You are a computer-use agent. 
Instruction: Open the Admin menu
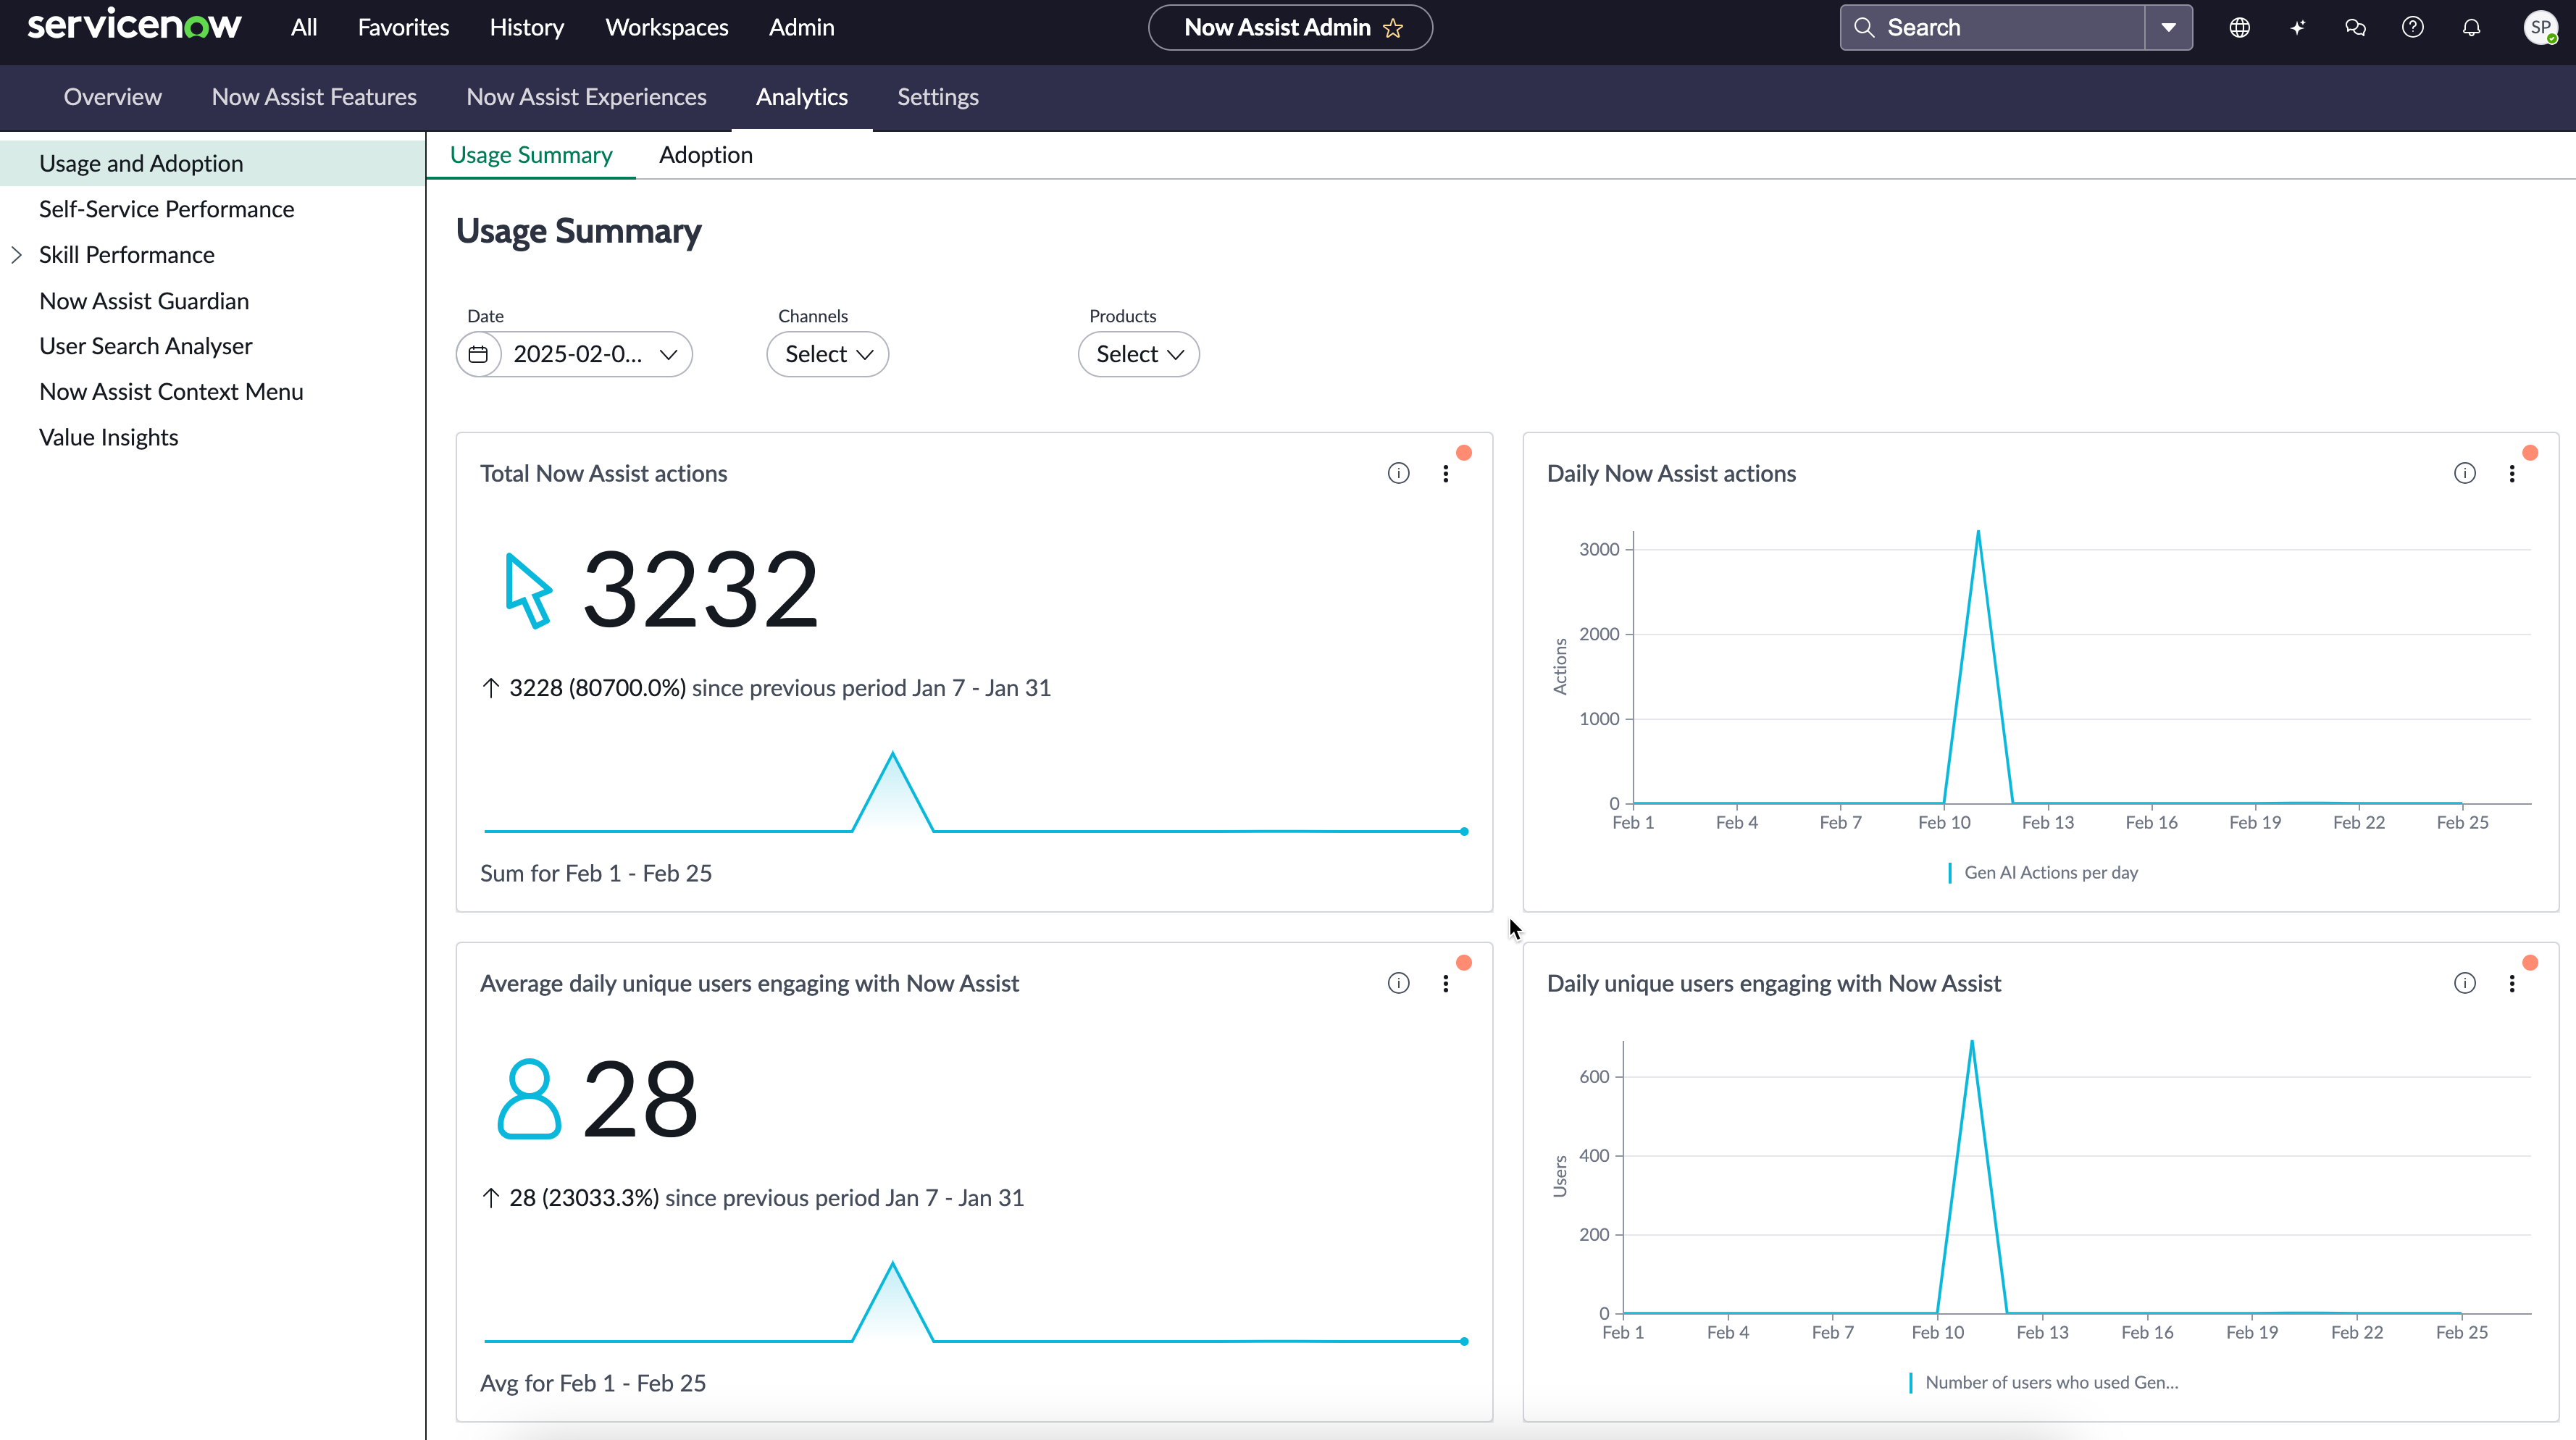click(801, 27)
